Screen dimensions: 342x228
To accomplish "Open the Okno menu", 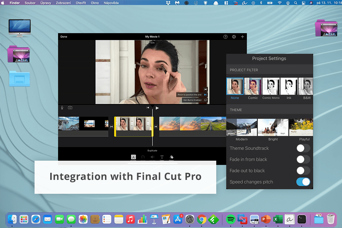I will (x=95, y=3).
